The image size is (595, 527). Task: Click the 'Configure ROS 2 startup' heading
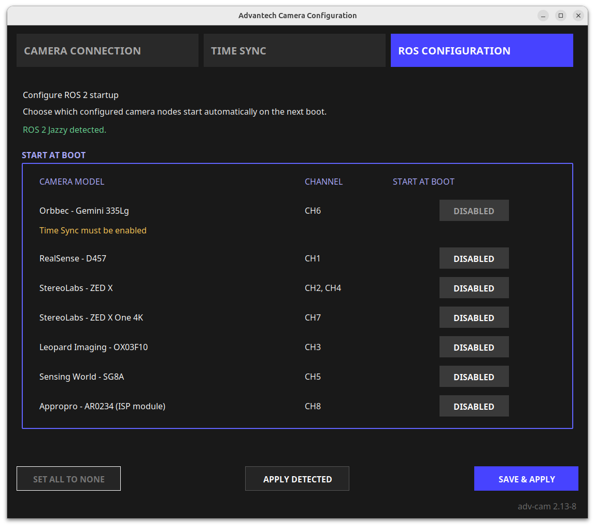(70, 95)
